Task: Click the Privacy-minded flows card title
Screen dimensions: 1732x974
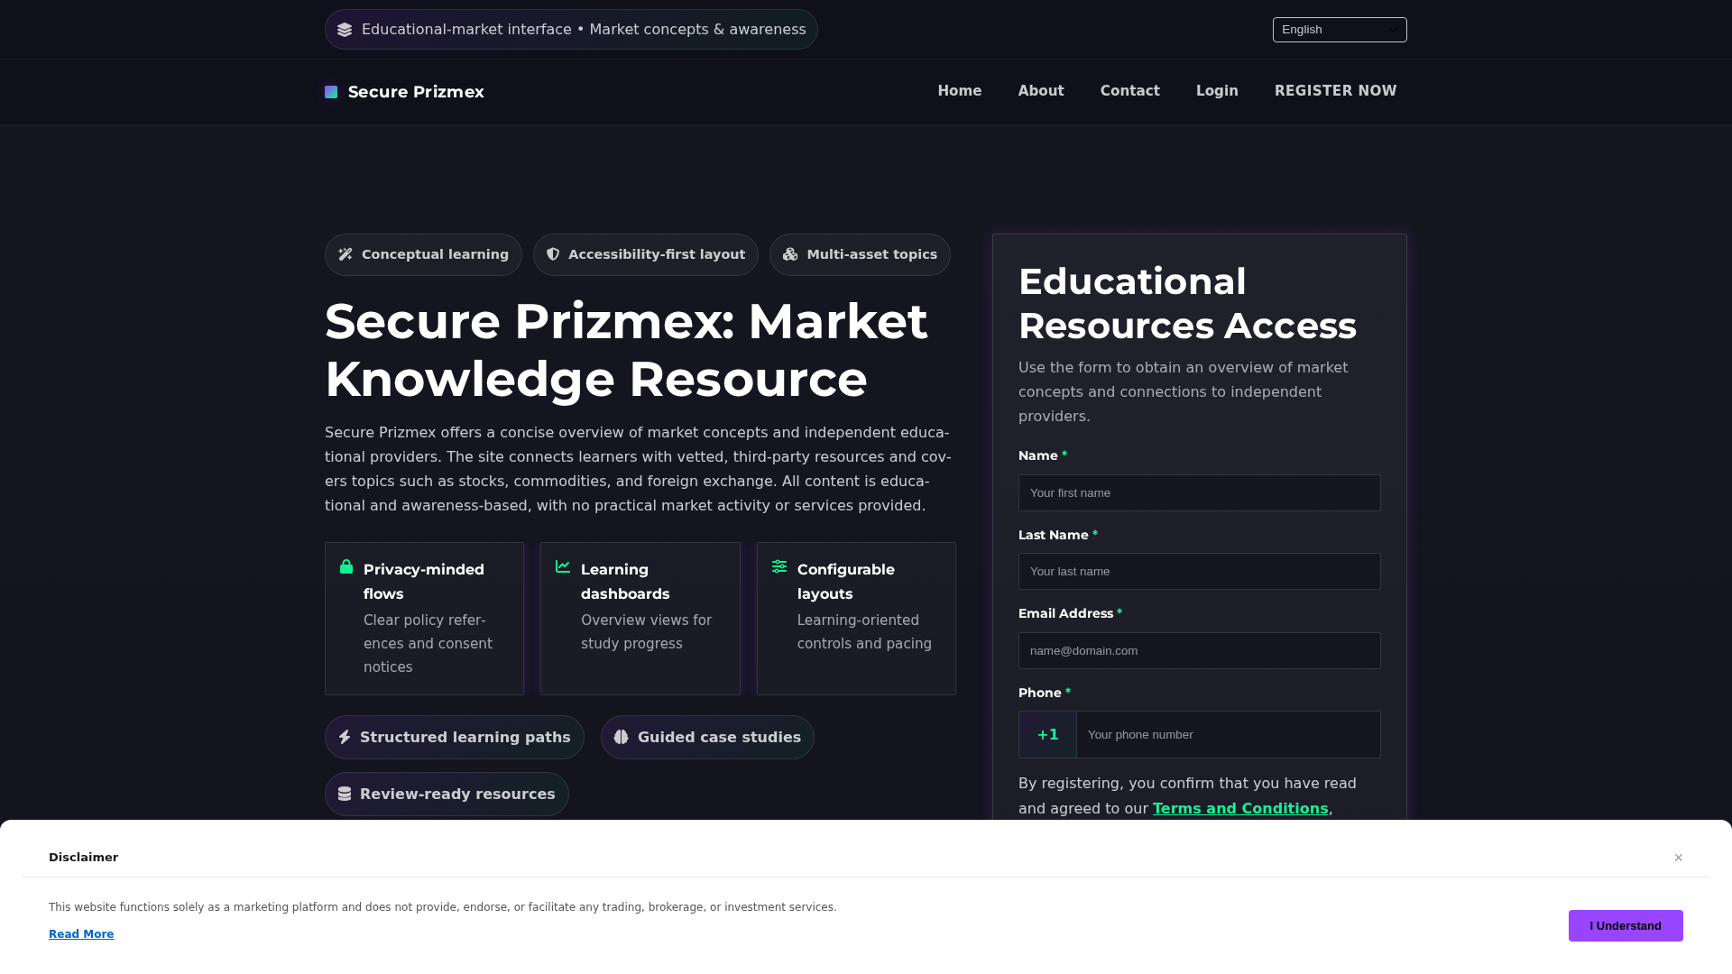Action: tap(424, 582)
